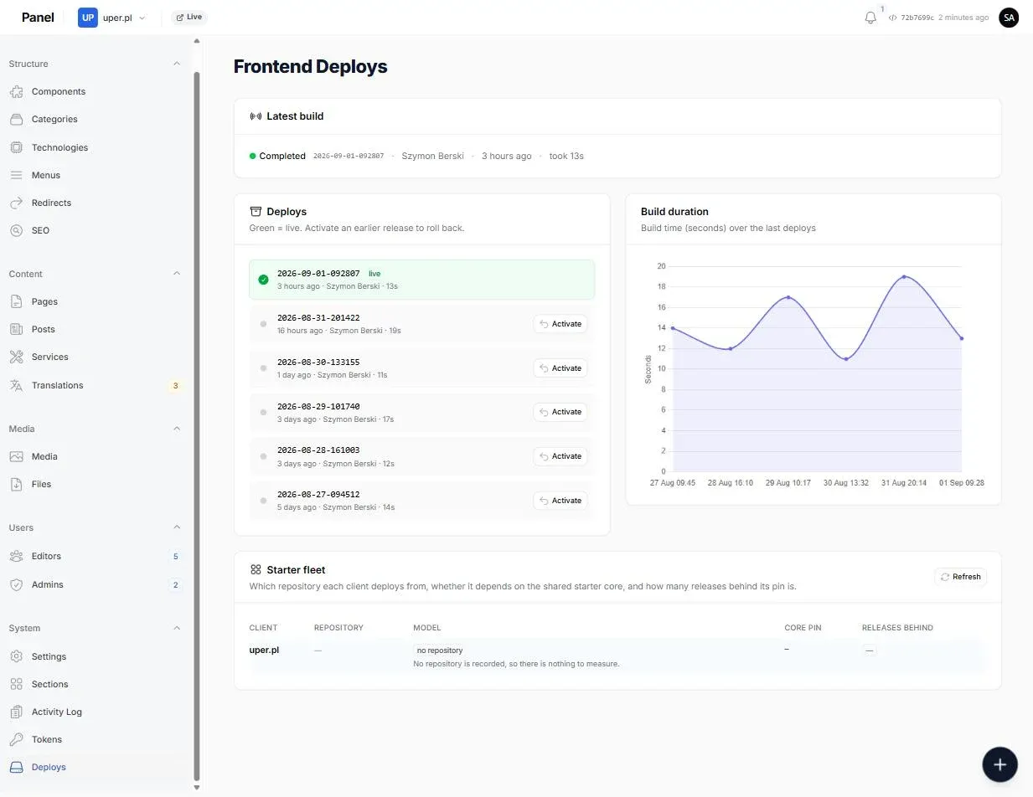
Task: Open the Live site link
Action: [x=189, y=17]
